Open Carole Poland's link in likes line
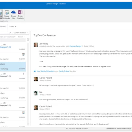The width and height of the screenshot is (132, 132). (64, 71)
